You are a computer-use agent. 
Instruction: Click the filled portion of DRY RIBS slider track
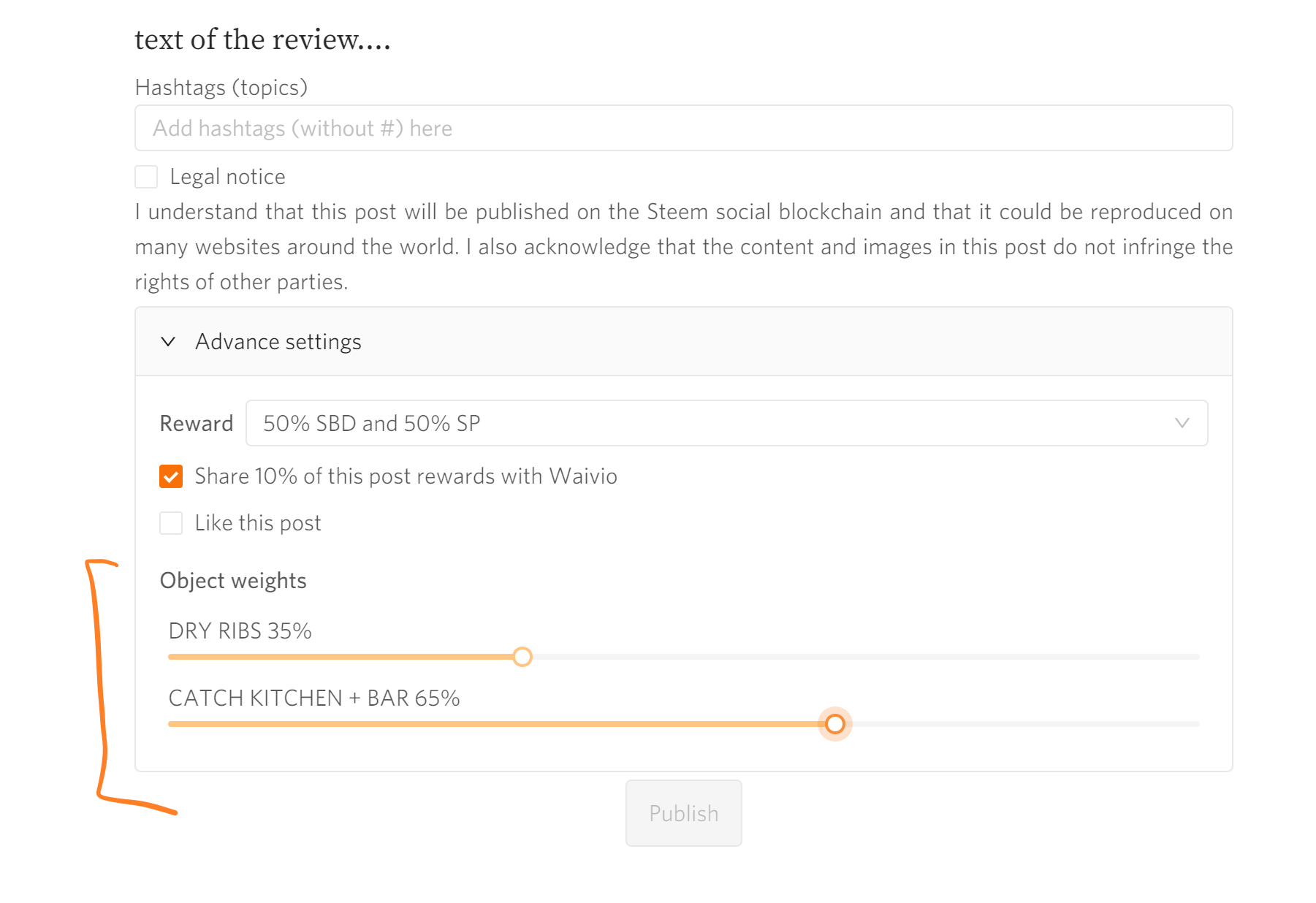point(343,657)
